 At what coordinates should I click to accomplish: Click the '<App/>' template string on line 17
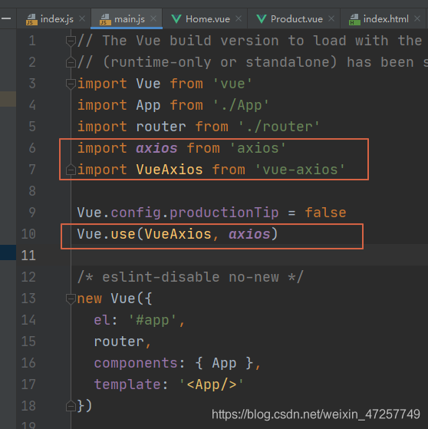pyautogui.click(x=212, y=384)
